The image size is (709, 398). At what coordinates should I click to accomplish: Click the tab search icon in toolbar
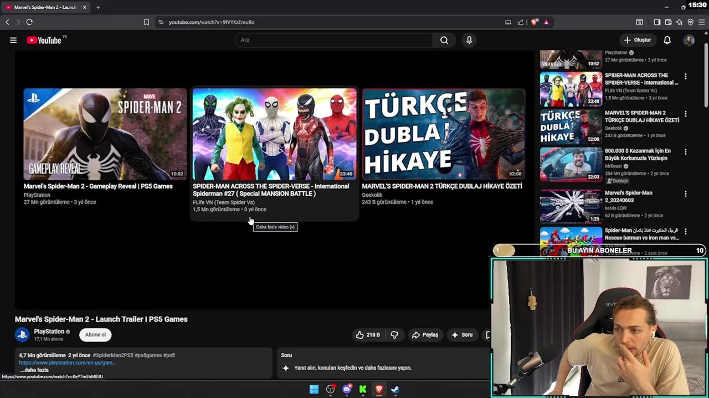click(x=639, y=22)
